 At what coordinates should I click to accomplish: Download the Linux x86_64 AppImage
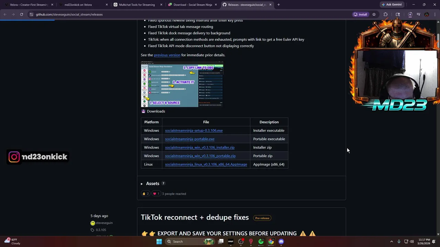click(206, 164)
